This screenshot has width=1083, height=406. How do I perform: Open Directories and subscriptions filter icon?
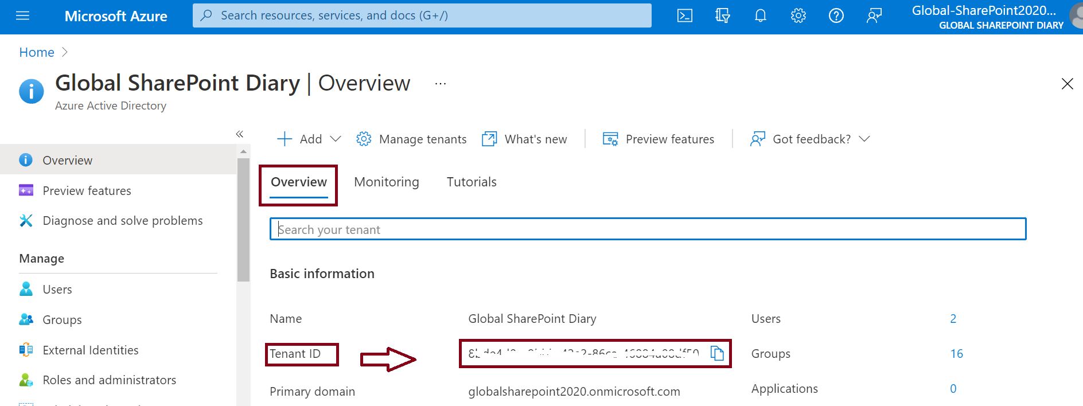point(723,16)
